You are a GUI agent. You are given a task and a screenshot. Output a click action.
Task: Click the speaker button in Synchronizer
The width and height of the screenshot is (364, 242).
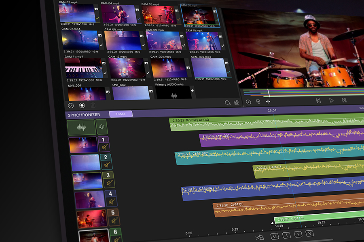tap(102, 127)
